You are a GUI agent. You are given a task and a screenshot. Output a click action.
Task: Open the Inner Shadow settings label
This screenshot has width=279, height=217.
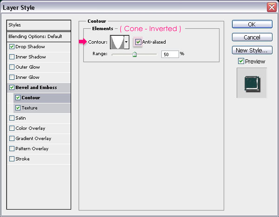(x=31, y=57)
